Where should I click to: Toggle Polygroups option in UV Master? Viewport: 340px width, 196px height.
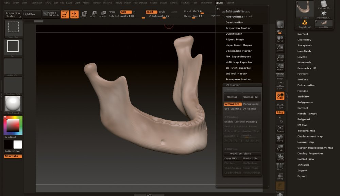pos(251,104)
